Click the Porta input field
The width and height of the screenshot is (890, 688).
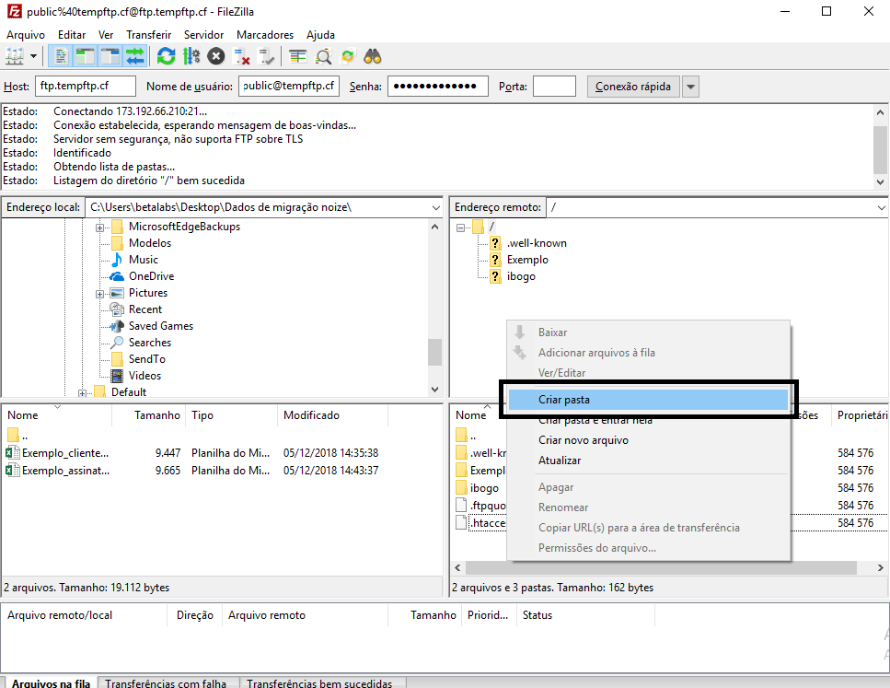[554, 87]
